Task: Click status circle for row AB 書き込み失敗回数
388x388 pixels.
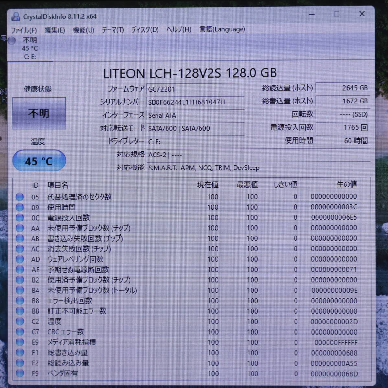Action: point(20,238)
